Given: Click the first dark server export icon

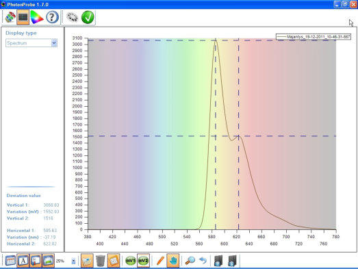Looking at the screenshot, I should (218, 261).
